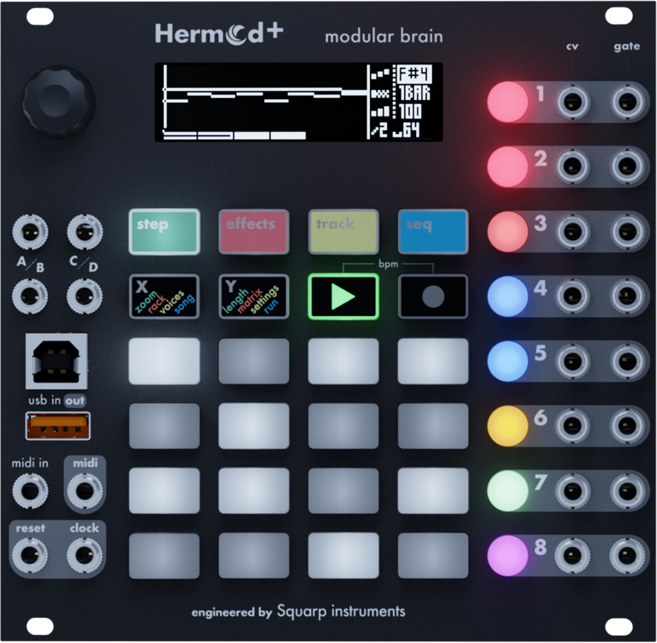Select the step mode button

(x=164, y=232)
